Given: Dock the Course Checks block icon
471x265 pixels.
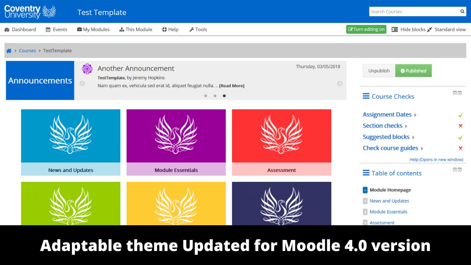Looking at the screenshot, I should [460, 93].
